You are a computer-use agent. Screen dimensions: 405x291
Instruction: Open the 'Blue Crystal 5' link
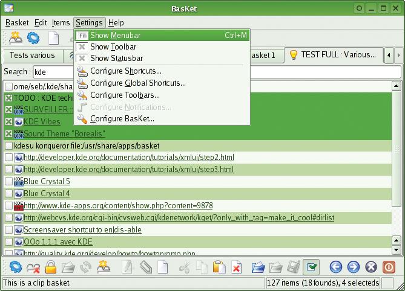click(x=47, y=181)
